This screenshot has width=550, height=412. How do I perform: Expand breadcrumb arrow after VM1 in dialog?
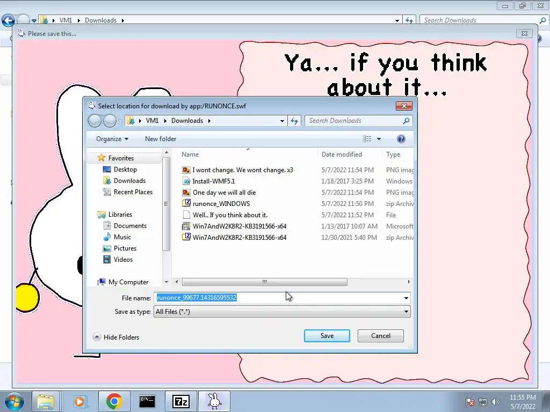[x=165, y=121]
